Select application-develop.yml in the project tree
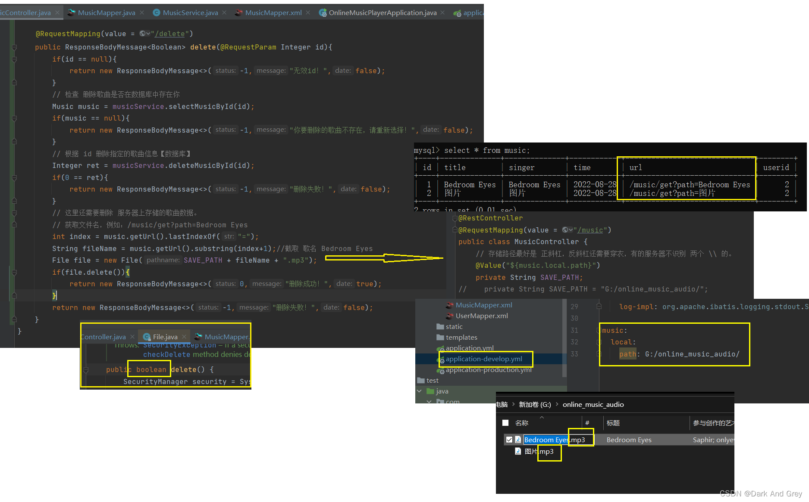 [x=484, y=359]
